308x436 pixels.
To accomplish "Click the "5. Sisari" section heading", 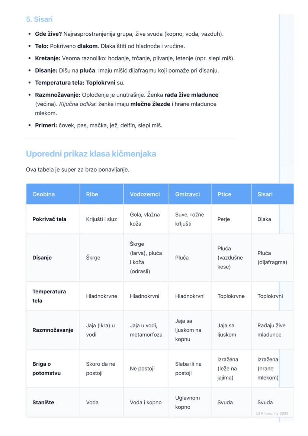I will [x=39, y=19].
